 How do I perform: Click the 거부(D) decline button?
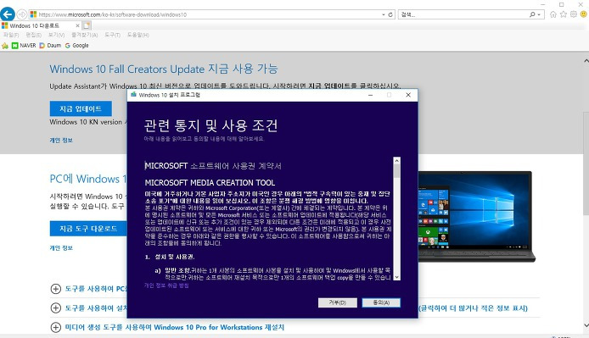point(337,302)
